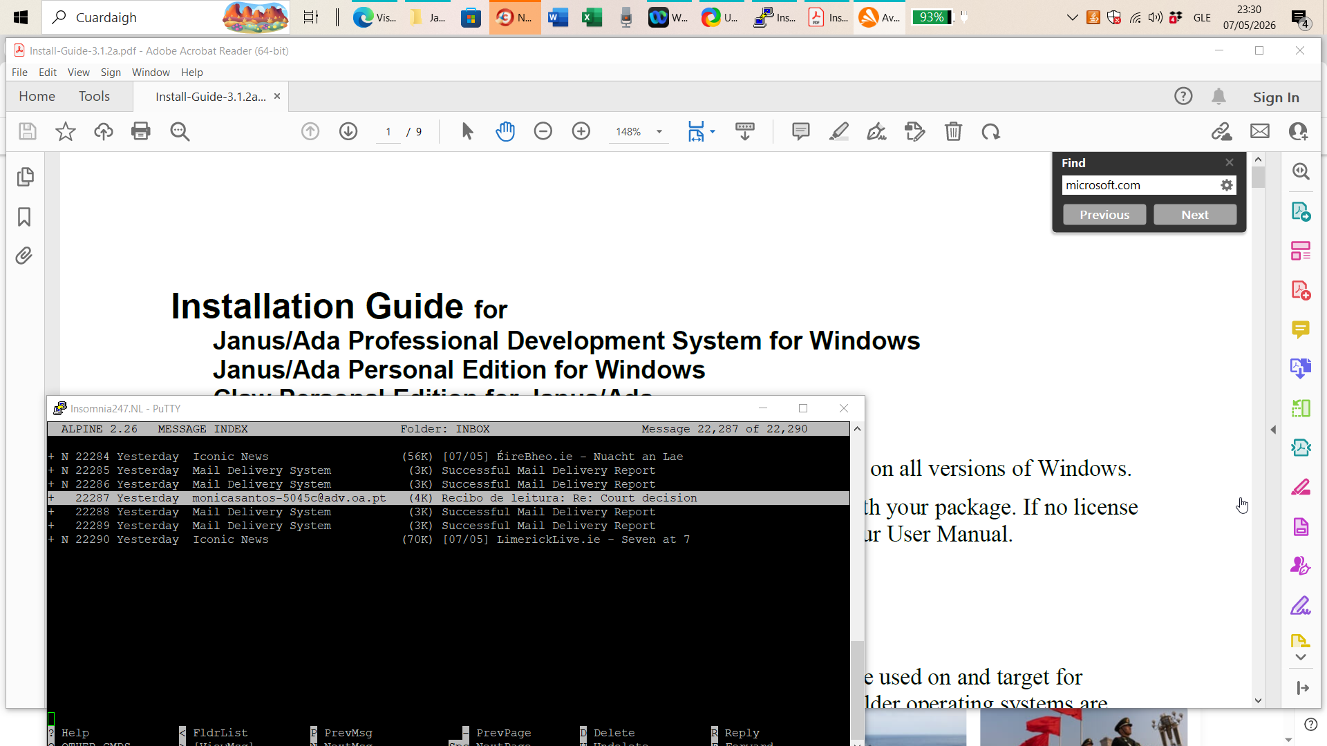Open the Windows notification center
Screen dimensions: 1327x746
click(1301, 19)
